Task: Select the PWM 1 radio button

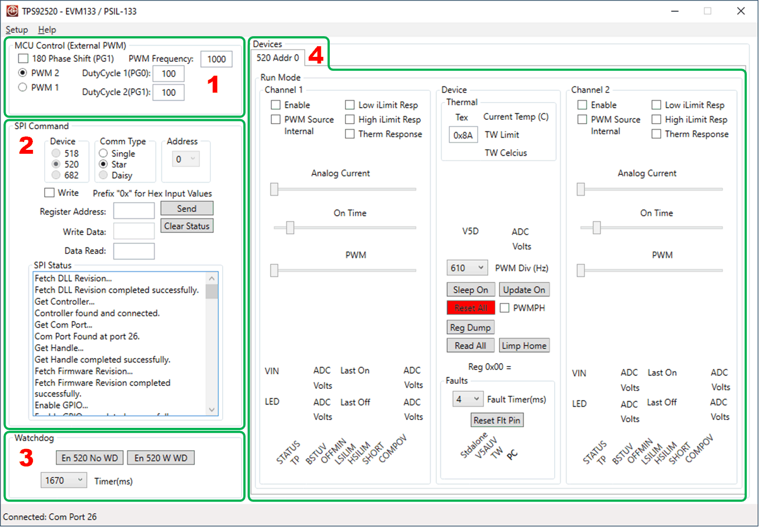Action: 23,87
